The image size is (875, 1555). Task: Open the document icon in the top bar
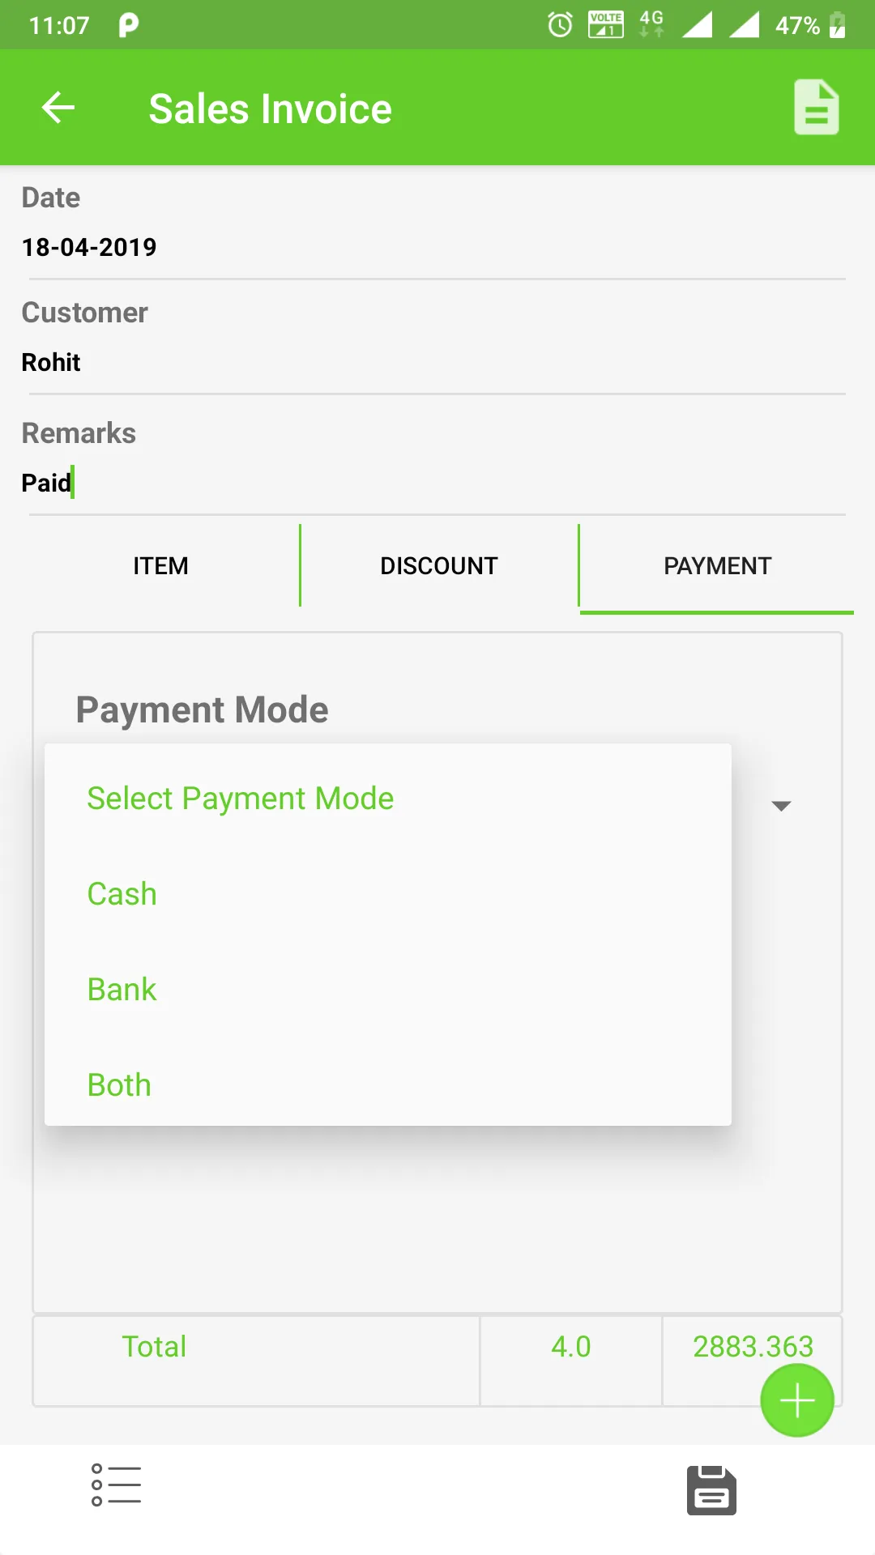[x=816, y=106]
